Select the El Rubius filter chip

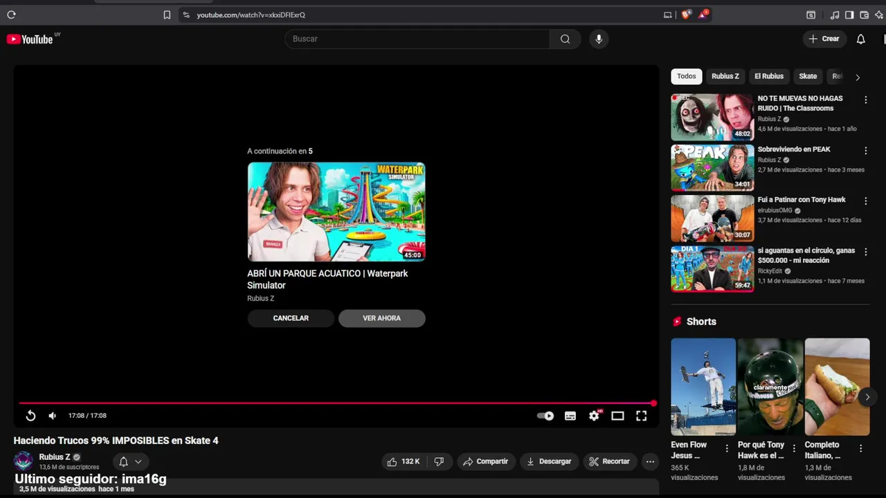tap(769, 76)
